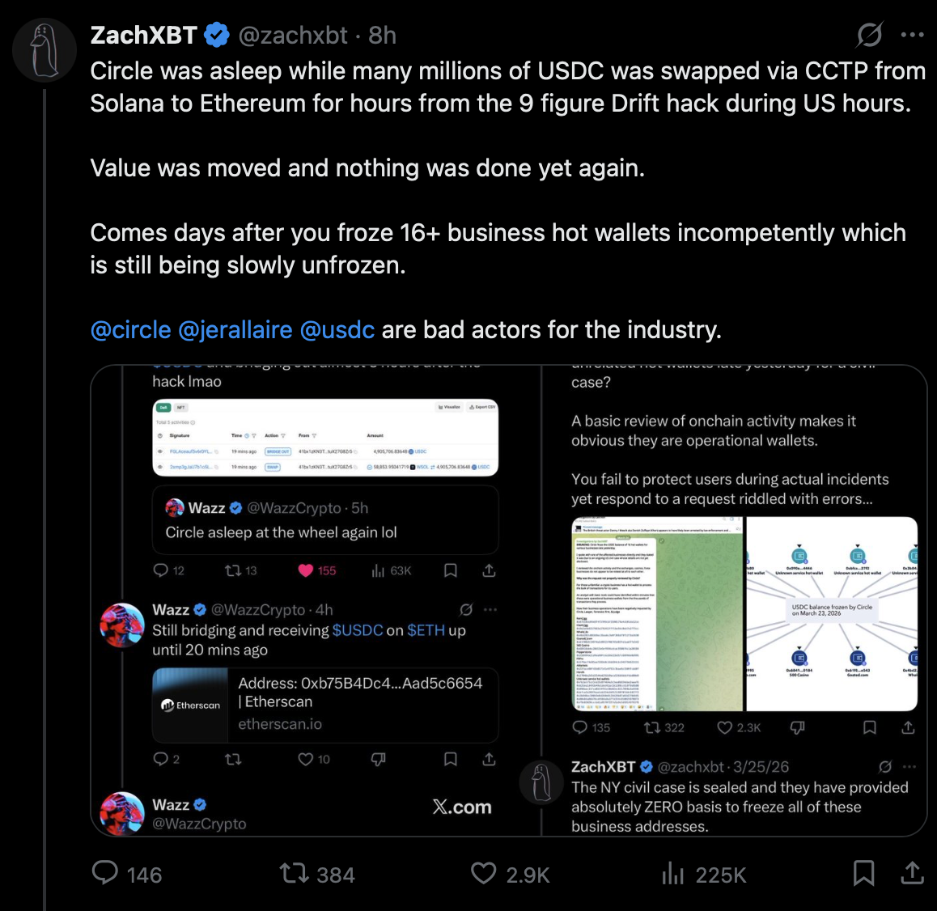This screenshot has width=937, height=911.
Task: Unlike the heart on the tweet
Action: (x=485, y=874)
